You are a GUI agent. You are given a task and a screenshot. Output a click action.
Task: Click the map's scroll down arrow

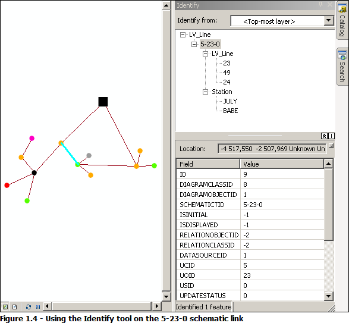pyautogui.click(x=166, y=296)
